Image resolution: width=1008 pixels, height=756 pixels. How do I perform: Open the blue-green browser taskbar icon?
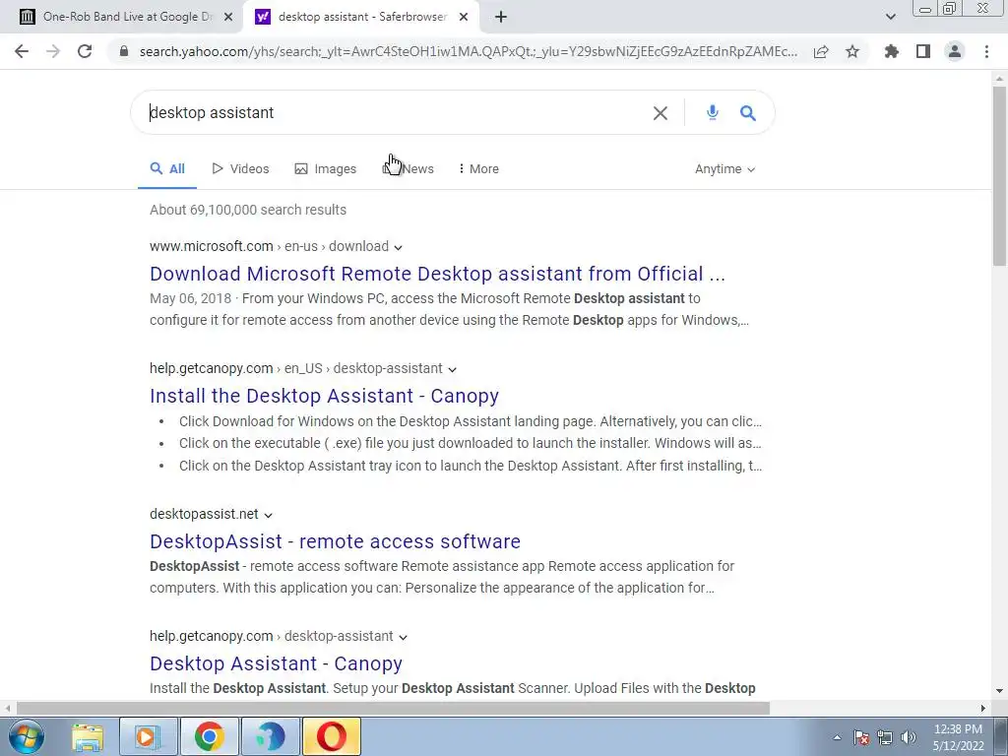coord(270,736)
